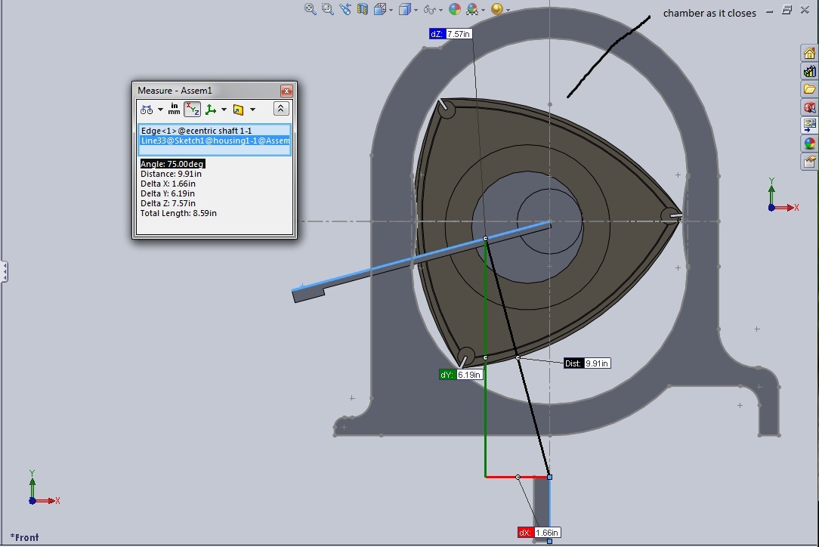819x547 pixels.
Task: Toggle Show XYZ Measurements in Measure dialog
Action: 193,110
